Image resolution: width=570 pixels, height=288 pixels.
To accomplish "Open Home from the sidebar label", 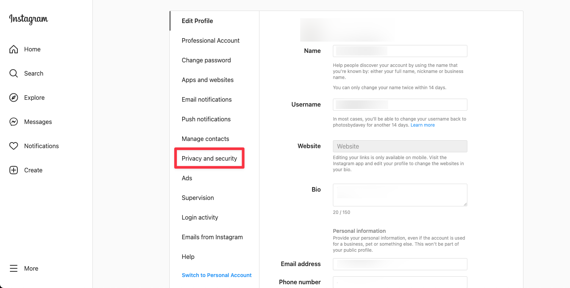I will (x=32, y=49).
